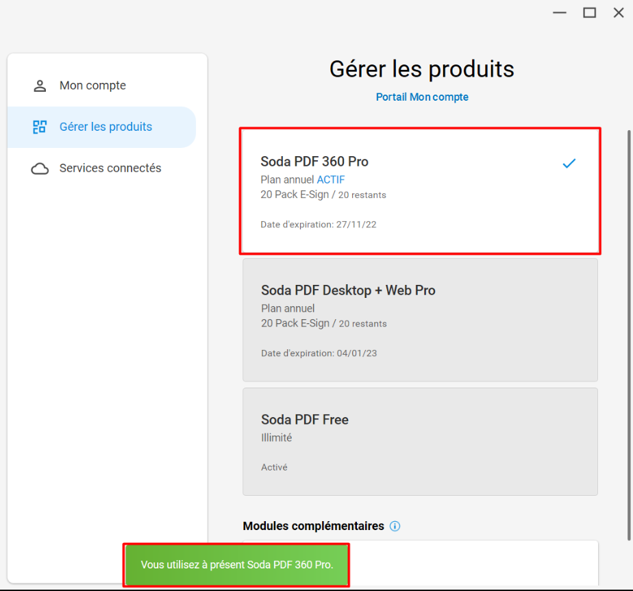The width and height of the screenshot is (633, 591).
Task: Click the Mon compte person icon
Action: (40, 86)
